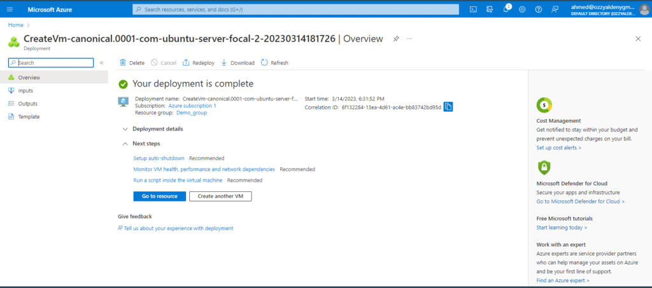
Task: Click the start time value text
Action: click(x=358, y=99)
